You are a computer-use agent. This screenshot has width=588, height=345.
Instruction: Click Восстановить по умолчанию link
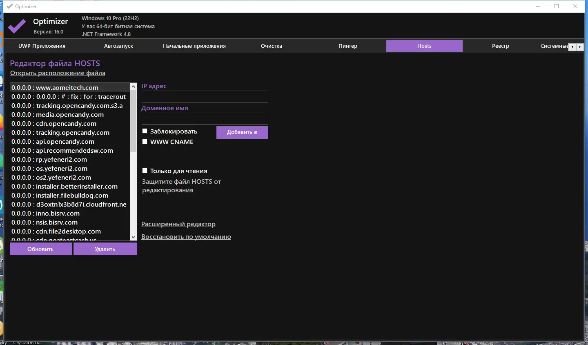(x=186, y=237)
